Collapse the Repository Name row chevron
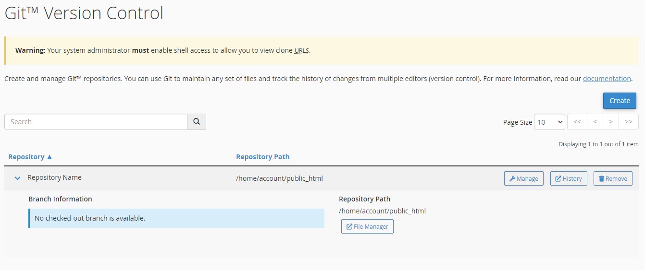 tap(18, 178)
